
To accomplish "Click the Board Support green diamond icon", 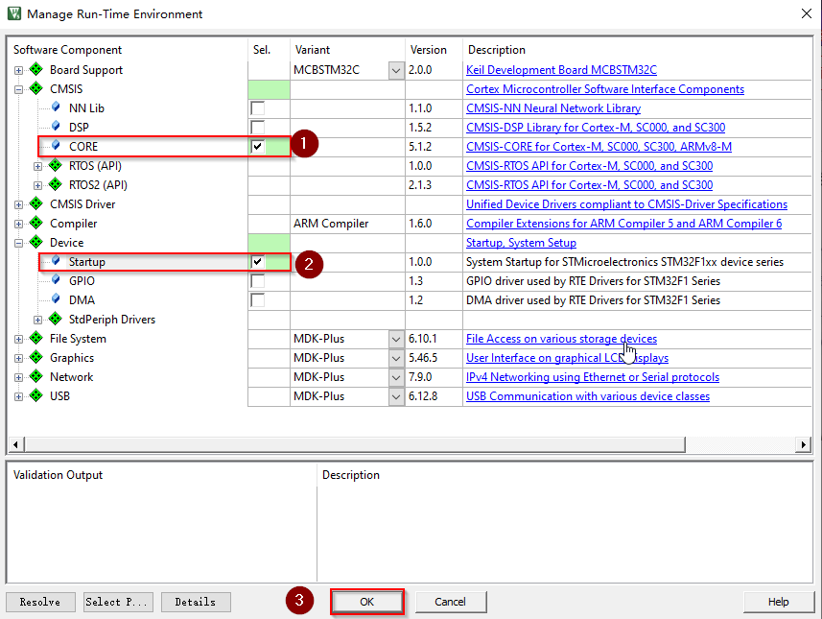I will point(36,69).
